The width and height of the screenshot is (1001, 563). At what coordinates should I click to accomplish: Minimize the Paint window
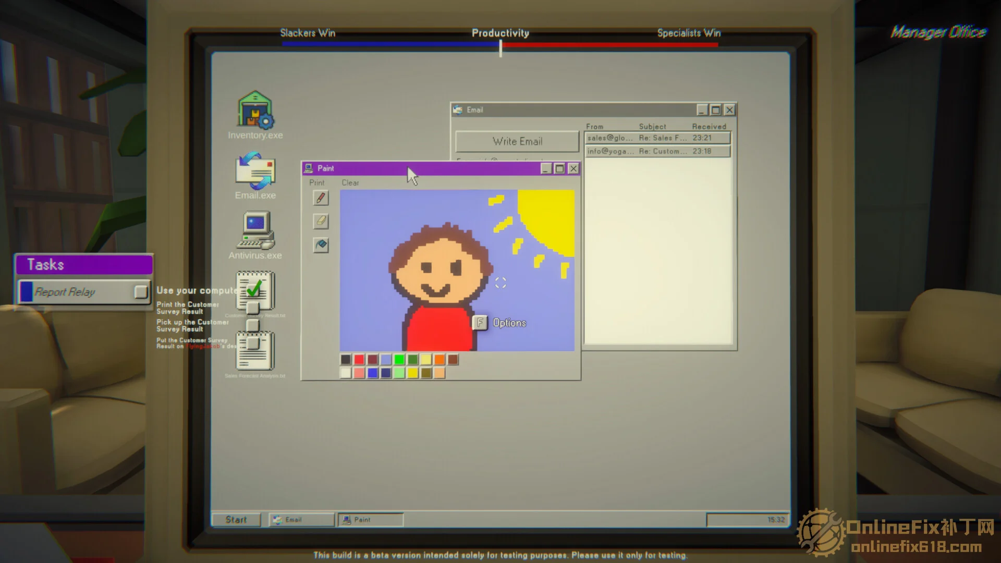[x=546, y=168]
